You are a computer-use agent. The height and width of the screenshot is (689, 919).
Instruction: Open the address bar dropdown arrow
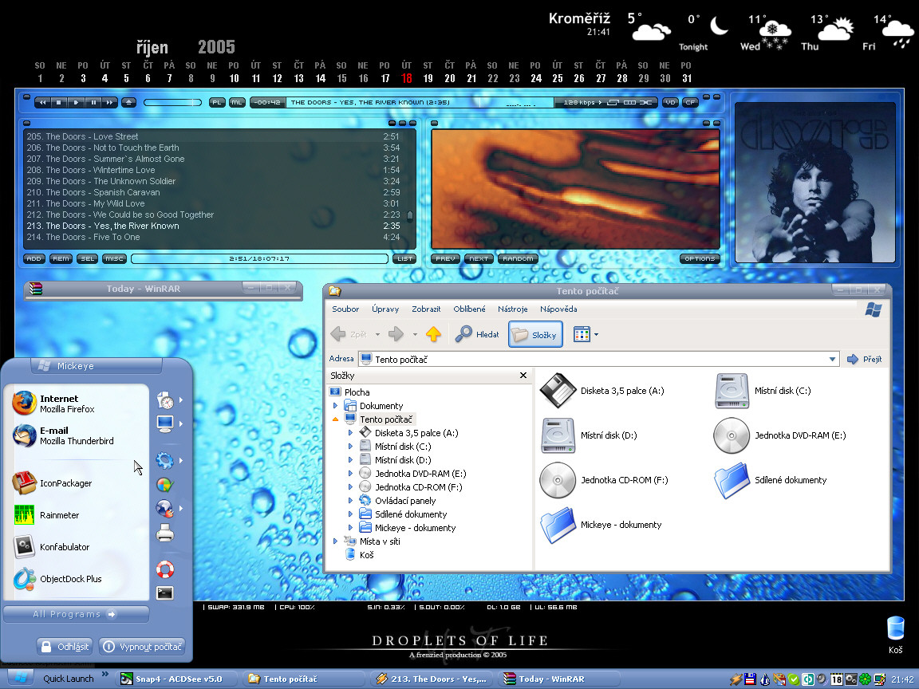(x=832, y=359)
